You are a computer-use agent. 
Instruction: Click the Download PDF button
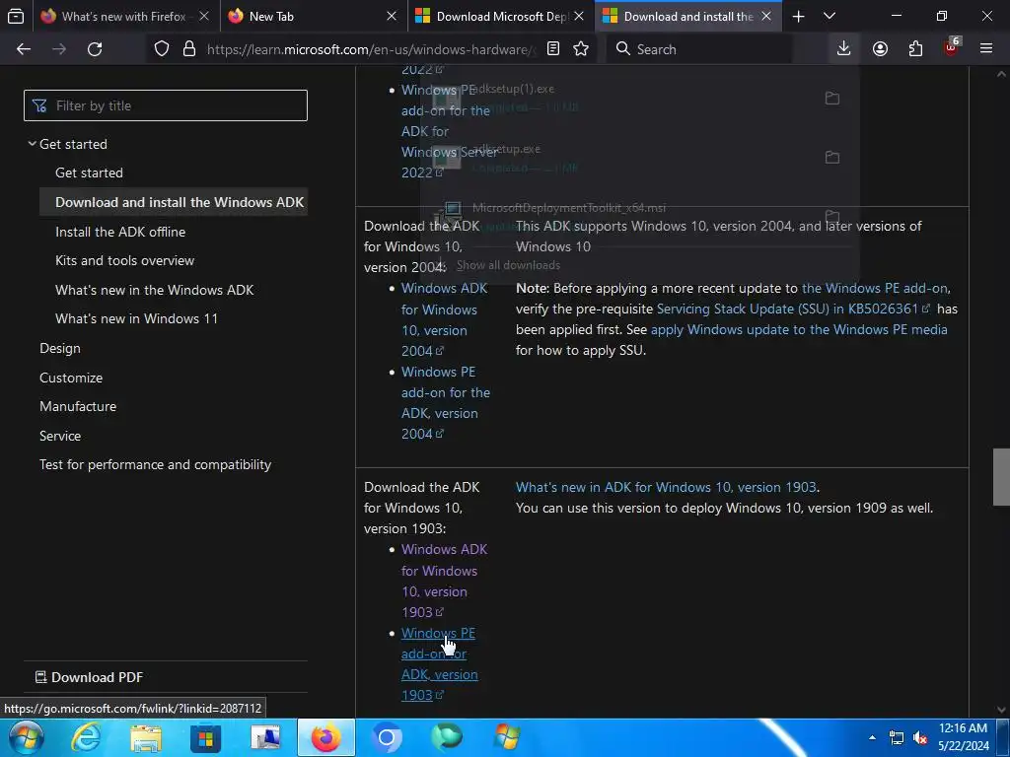(x=89, y=677)
